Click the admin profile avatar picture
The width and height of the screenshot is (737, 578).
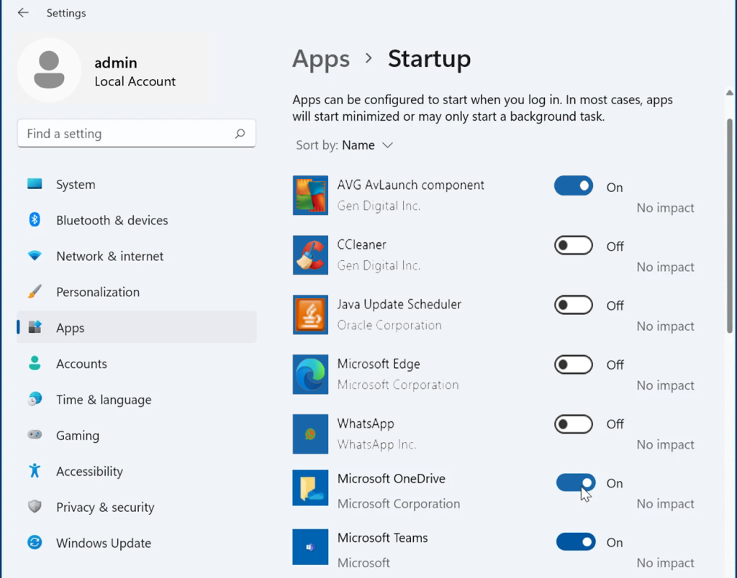tap(49, 70)
